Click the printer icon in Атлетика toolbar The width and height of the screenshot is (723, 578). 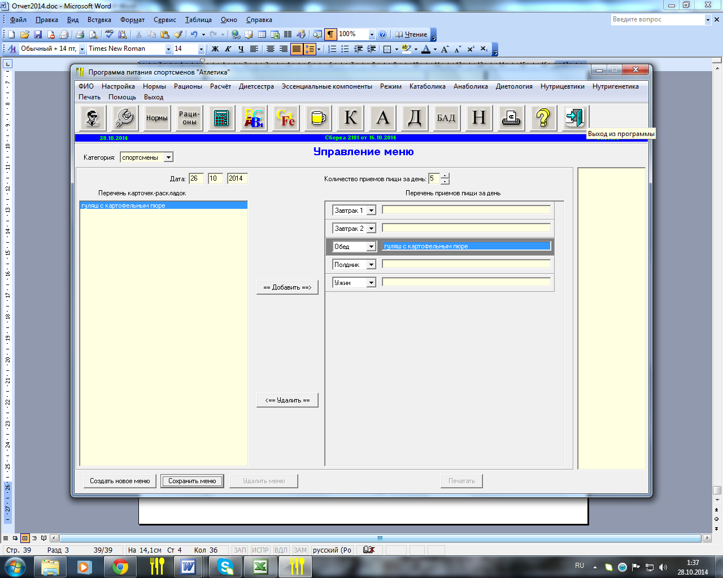pyautogui.click(x=511, y=118)
